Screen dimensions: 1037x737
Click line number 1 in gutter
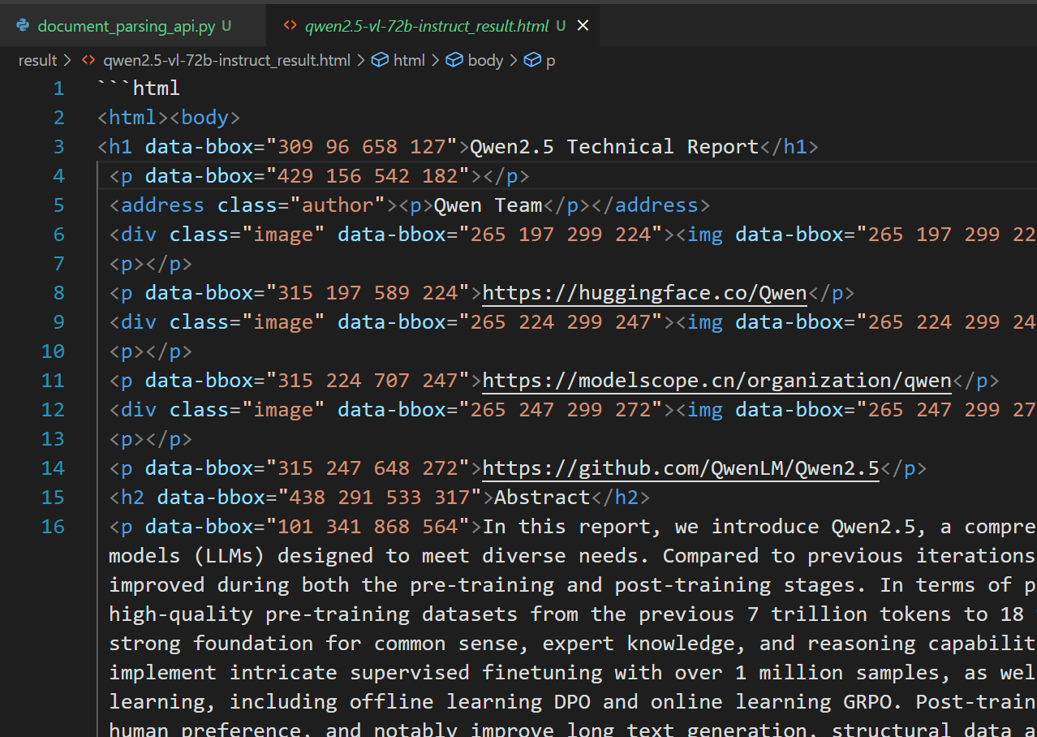tap(58, 88)
